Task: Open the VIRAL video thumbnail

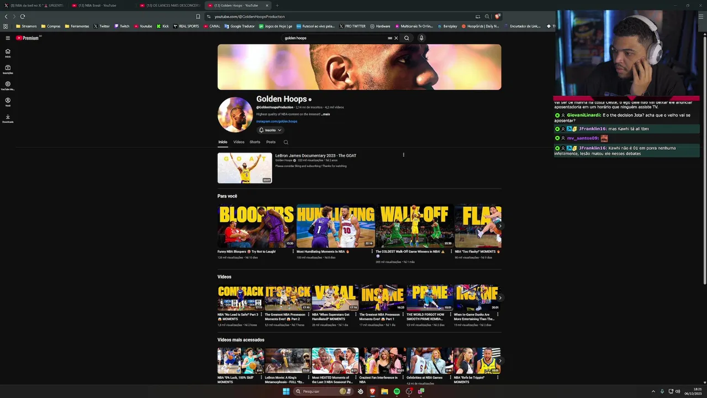Action: coord(335,297)
